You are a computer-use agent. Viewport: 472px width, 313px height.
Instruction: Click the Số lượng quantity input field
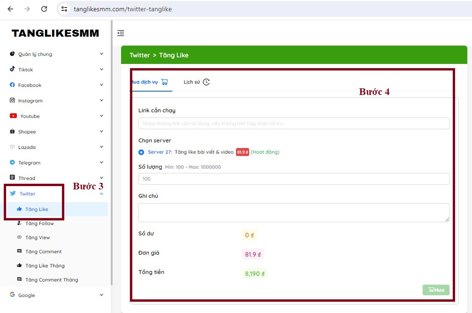tap(294, 179)
